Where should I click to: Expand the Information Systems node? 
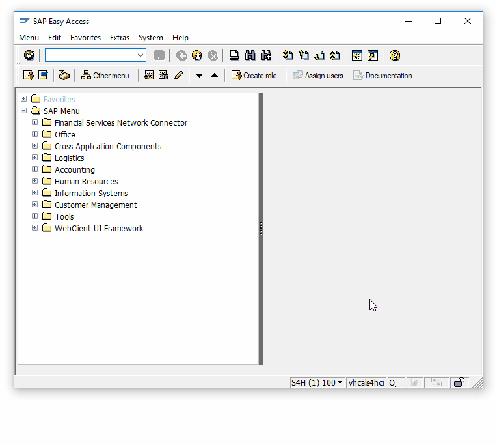coord(35,193)
